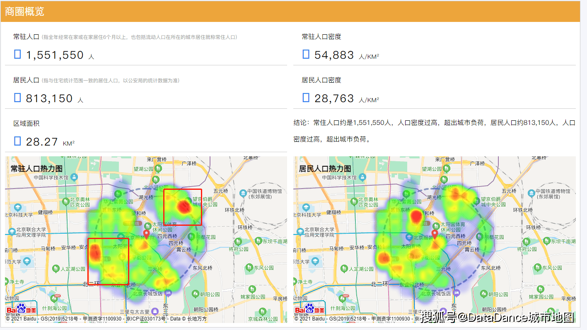Click 朝阳公园 tree icon on 常驻人口热力图
This screenshot has height=330, width=587.
point(195,294)
